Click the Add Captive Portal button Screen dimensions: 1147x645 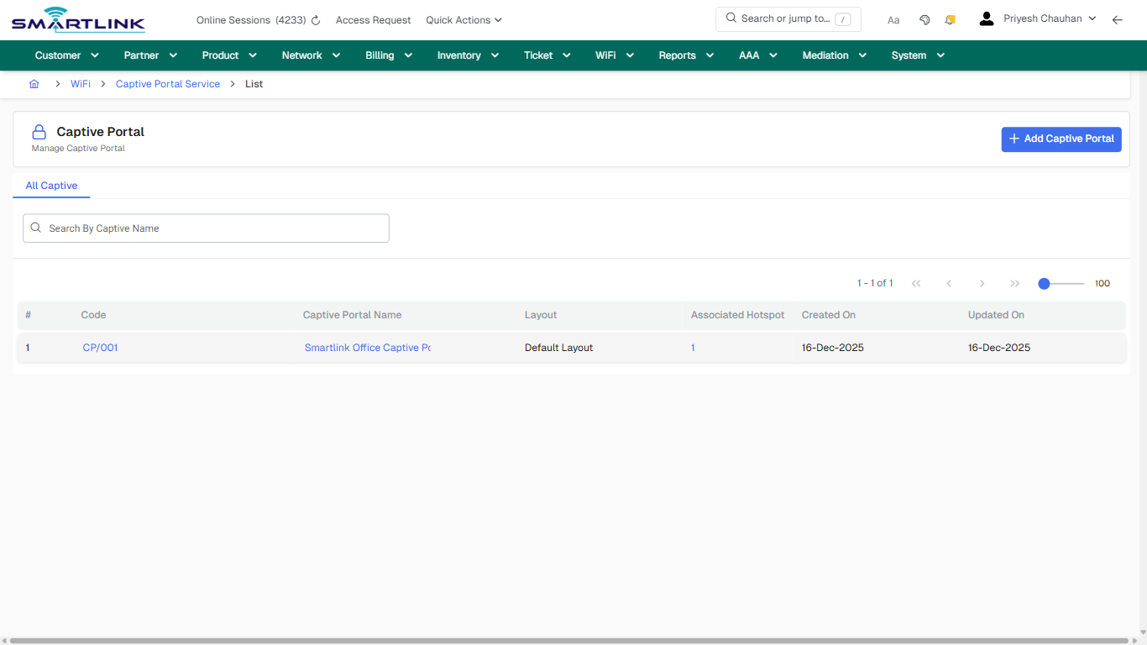(1061, 139)
